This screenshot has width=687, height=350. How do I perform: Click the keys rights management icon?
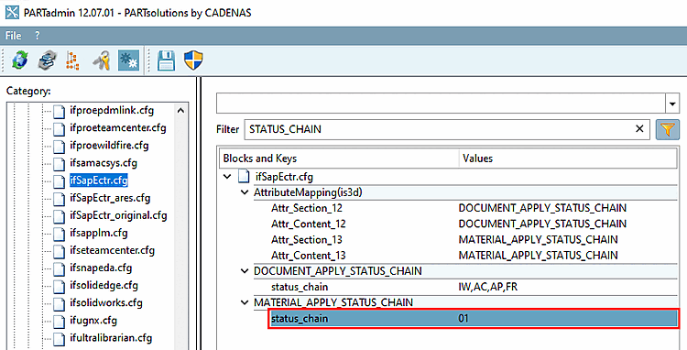pos(102,60)
